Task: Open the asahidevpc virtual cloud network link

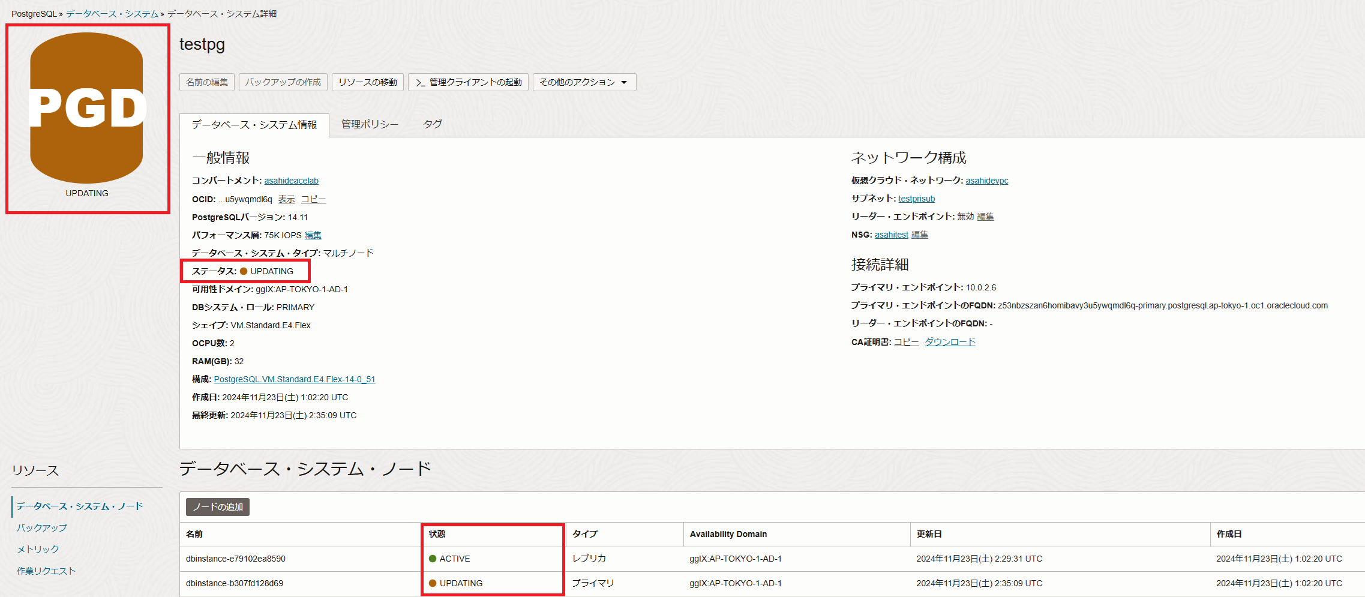Action: pyautogui.click(x=987, y=181)
